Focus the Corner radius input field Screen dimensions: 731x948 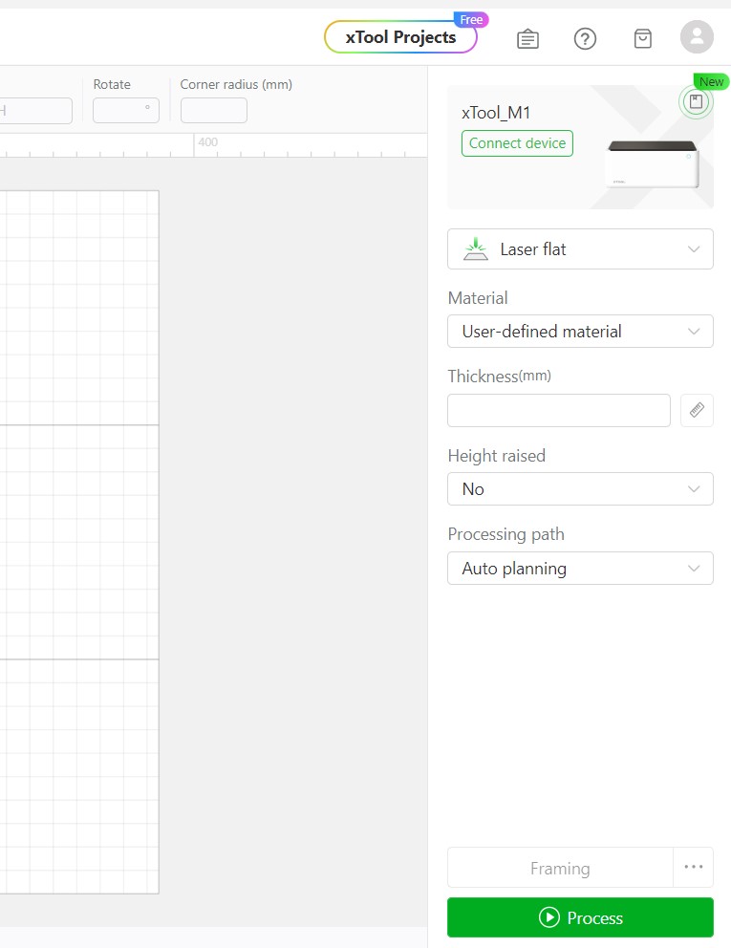[x=214, y=110]
